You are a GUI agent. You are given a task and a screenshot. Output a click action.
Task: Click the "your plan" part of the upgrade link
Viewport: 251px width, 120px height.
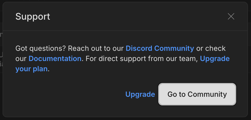pos(31,69)
